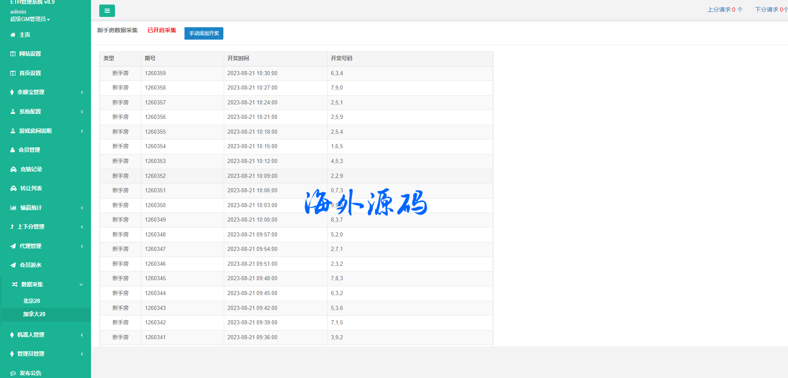Image resolution: width=788 pixels, height=378 pixels.
Task: Open the 上分请求 notification link
Action: [725, 9]
